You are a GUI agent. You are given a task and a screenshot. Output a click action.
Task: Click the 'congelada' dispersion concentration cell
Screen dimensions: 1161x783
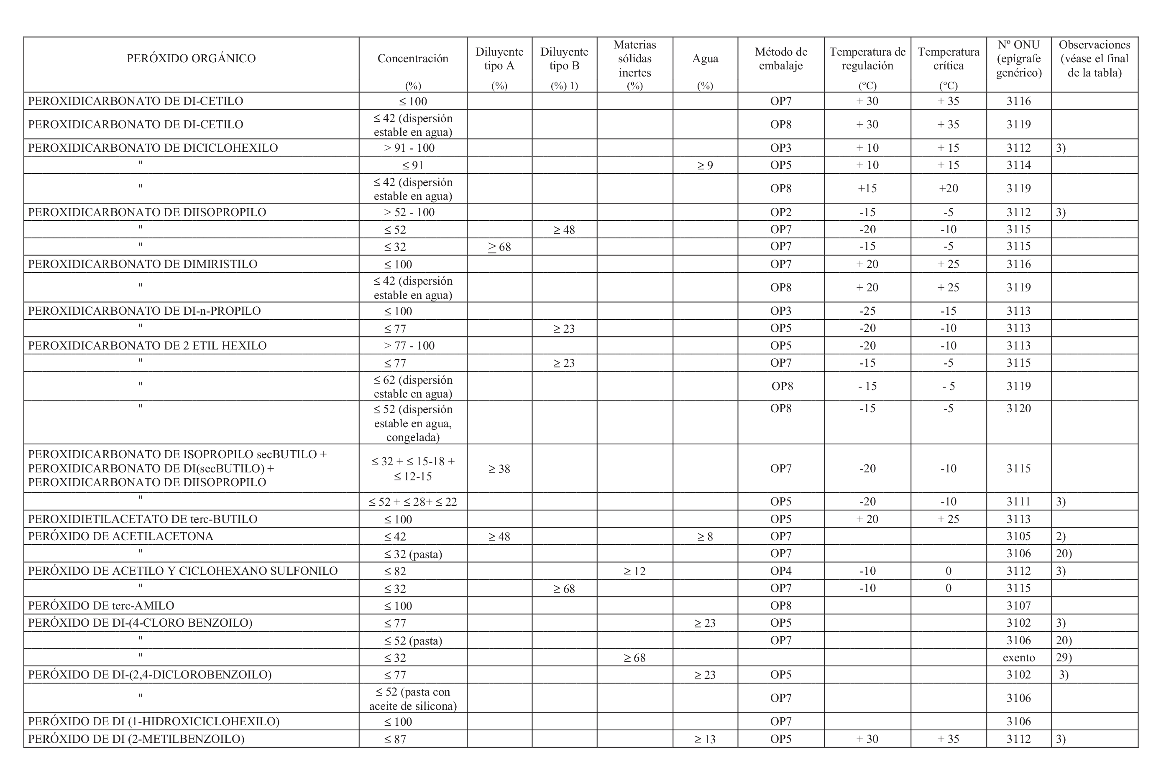(413, 423)
